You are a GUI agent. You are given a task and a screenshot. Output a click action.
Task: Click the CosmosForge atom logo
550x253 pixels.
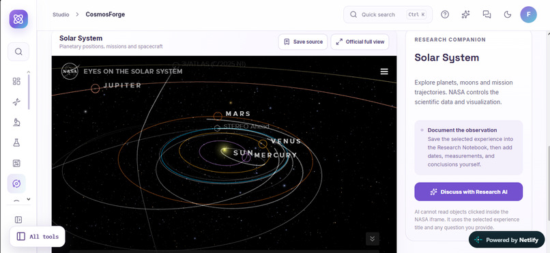[x=18, y=19]
